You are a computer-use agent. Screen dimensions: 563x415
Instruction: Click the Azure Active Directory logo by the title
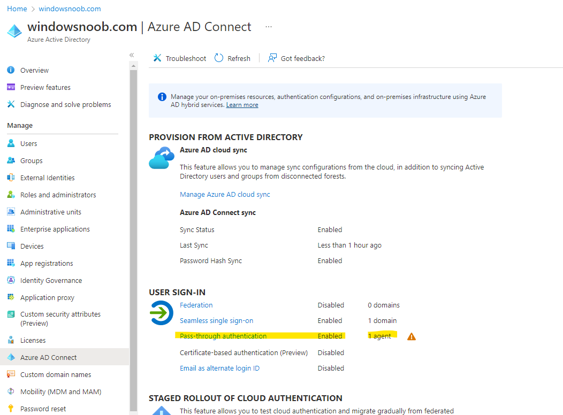(x=14, y=31)
